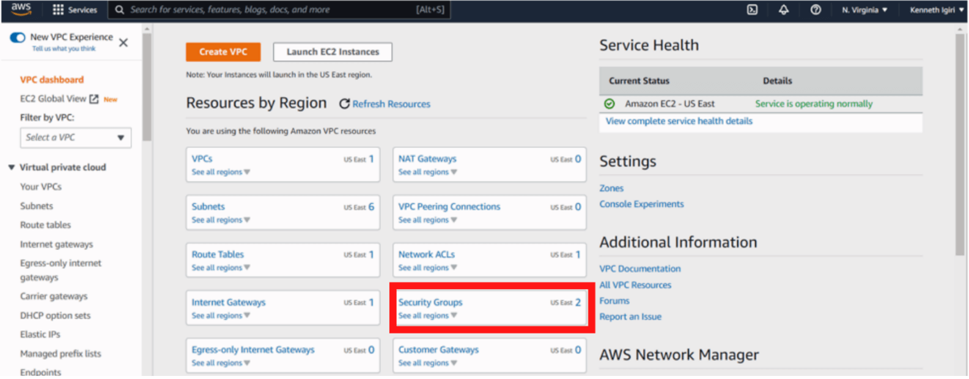Open the notifications bell icon
The image size is (969, 379).
[x=784, y=10]
